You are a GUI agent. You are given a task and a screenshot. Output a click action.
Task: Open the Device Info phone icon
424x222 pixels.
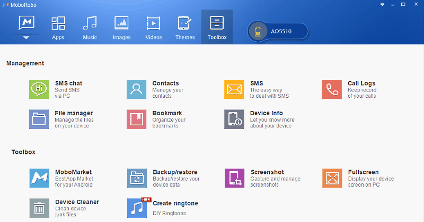coord(234,119)
